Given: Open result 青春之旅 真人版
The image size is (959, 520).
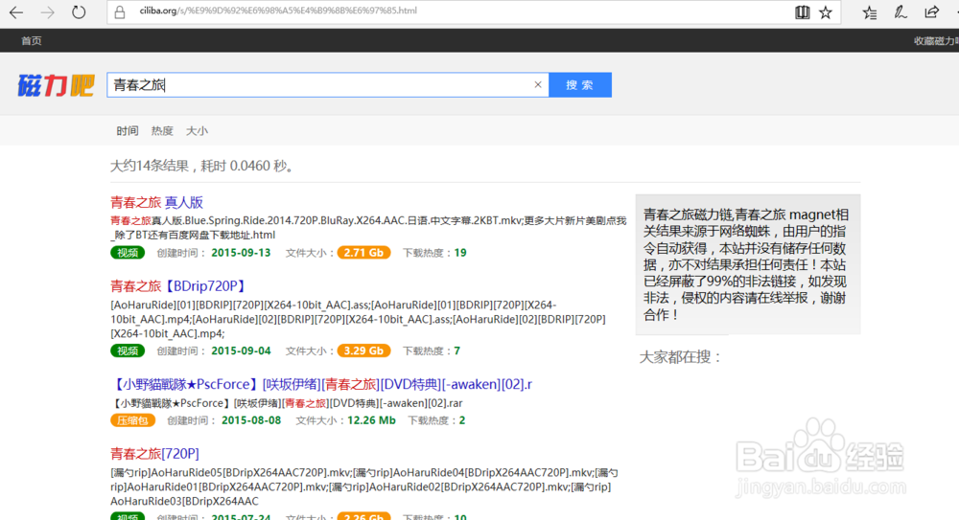Looking at the screenshot, I should [x=156, y=202].
